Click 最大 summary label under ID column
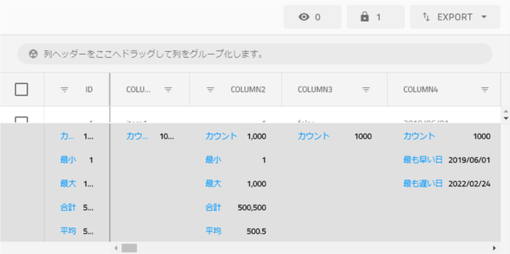This screenshot has height=254, width=510. pos(68,184)
